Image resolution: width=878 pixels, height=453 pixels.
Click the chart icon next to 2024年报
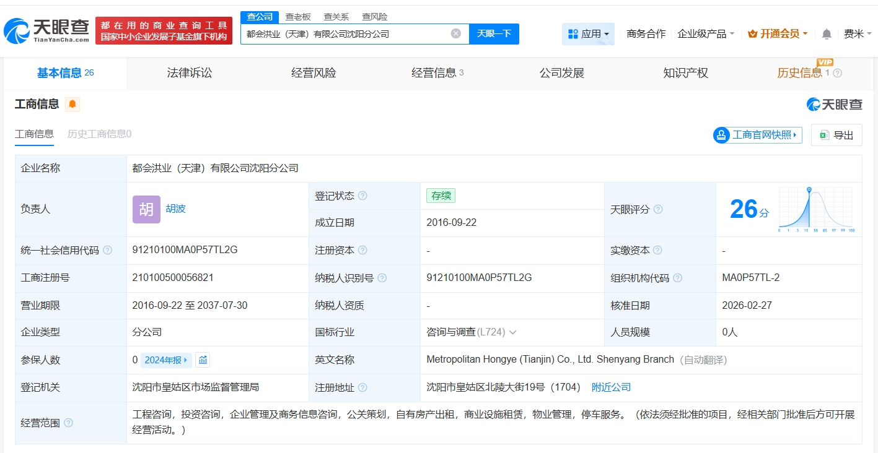pos(203,360)
